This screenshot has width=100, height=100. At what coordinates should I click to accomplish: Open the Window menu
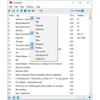30,7
